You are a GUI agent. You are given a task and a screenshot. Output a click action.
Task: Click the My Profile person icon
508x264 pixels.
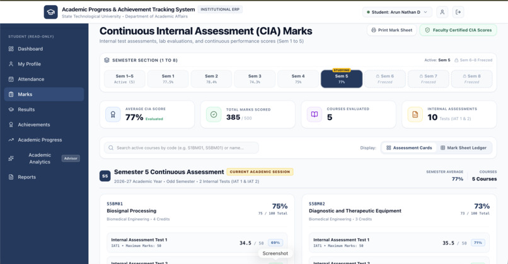(x=11, y=64)
